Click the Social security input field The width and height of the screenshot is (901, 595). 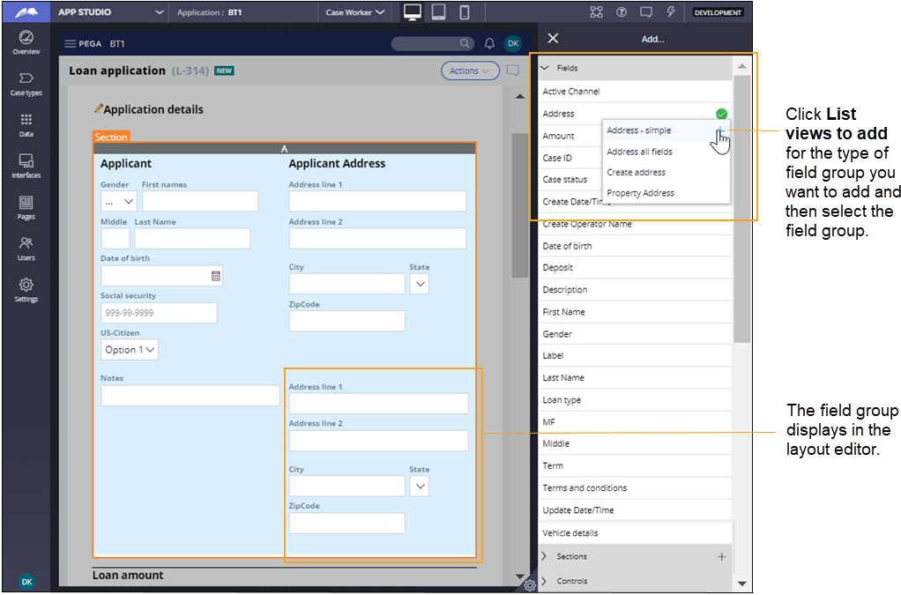159,313
